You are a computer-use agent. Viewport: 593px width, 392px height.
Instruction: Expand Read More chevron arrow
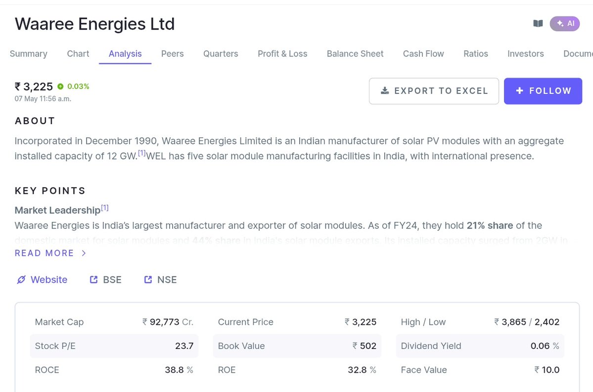[84, 253]
